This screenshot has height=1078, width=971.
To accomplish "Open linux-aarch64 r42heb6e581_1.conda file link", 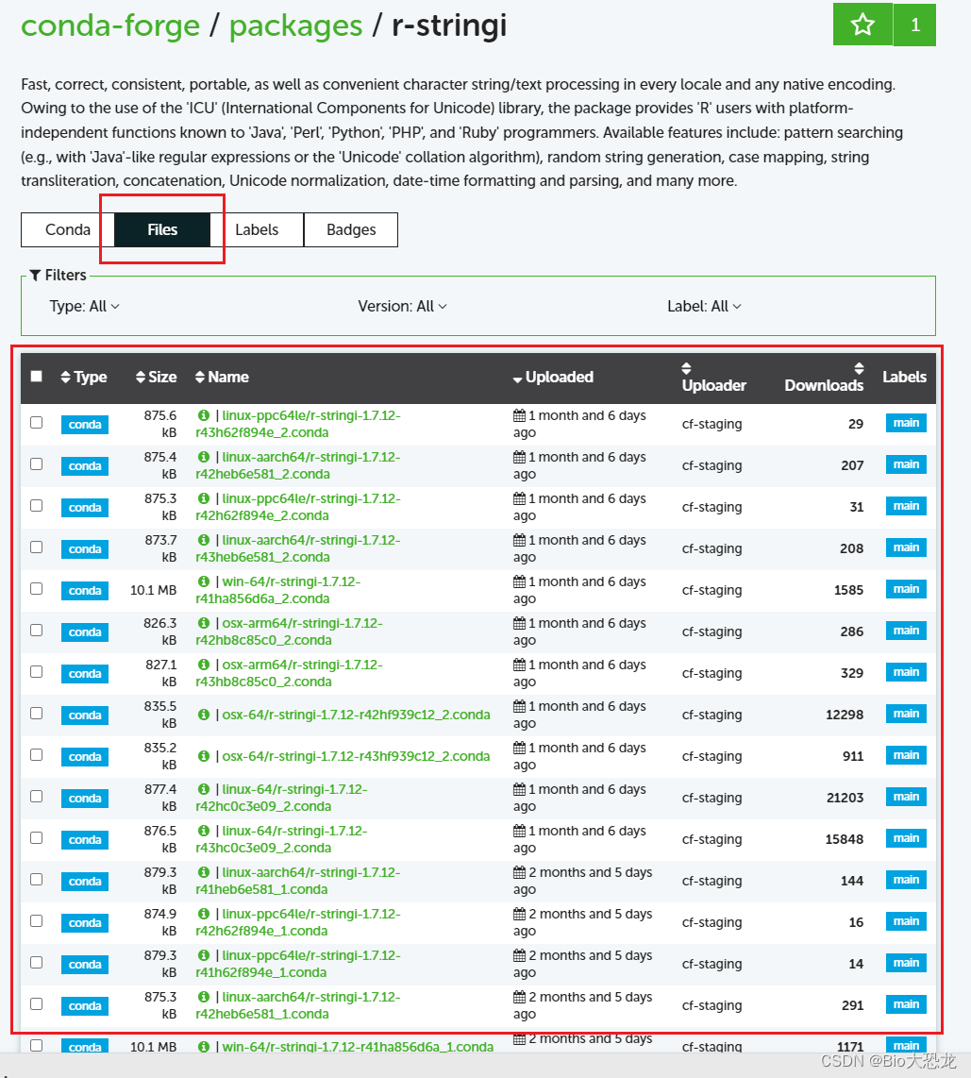I will (x=298, y=1005).
